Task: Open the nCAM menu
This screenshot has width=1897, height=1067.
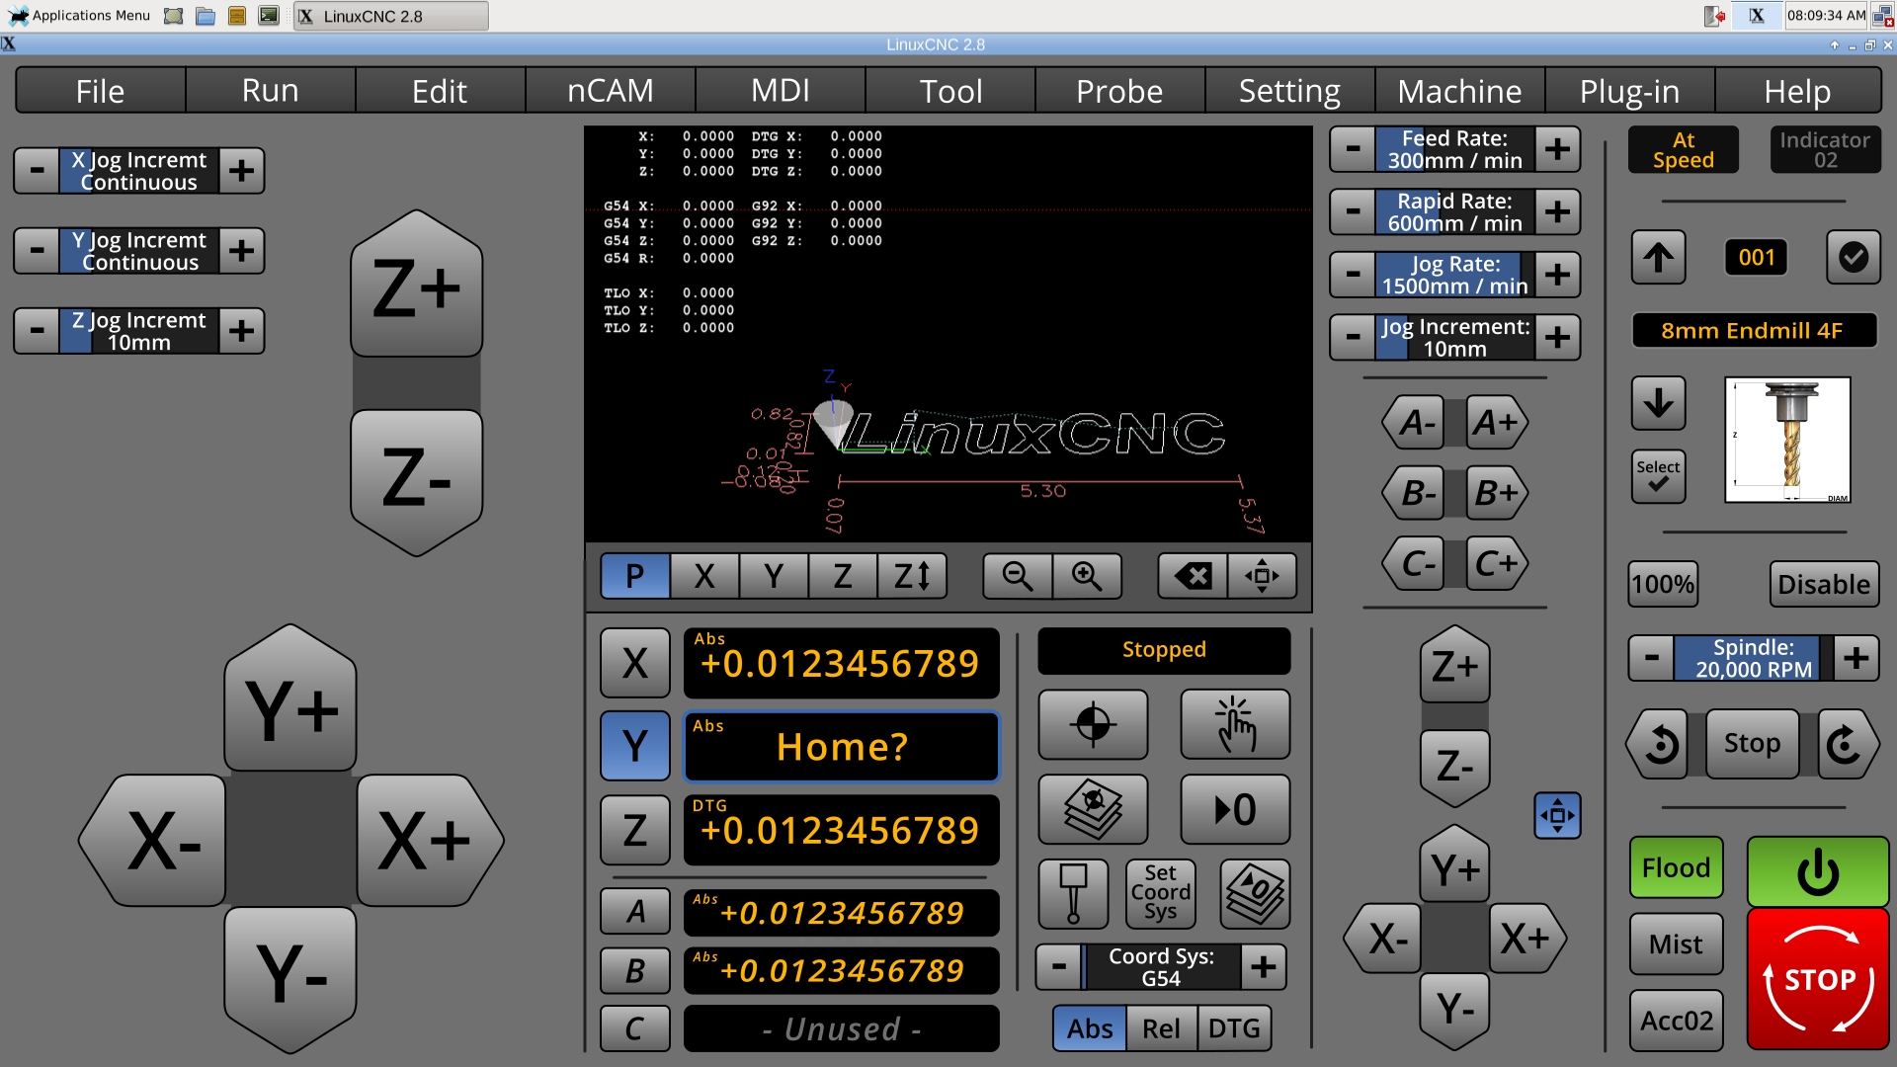Action: pyautogui.click(x=611, y=91)
